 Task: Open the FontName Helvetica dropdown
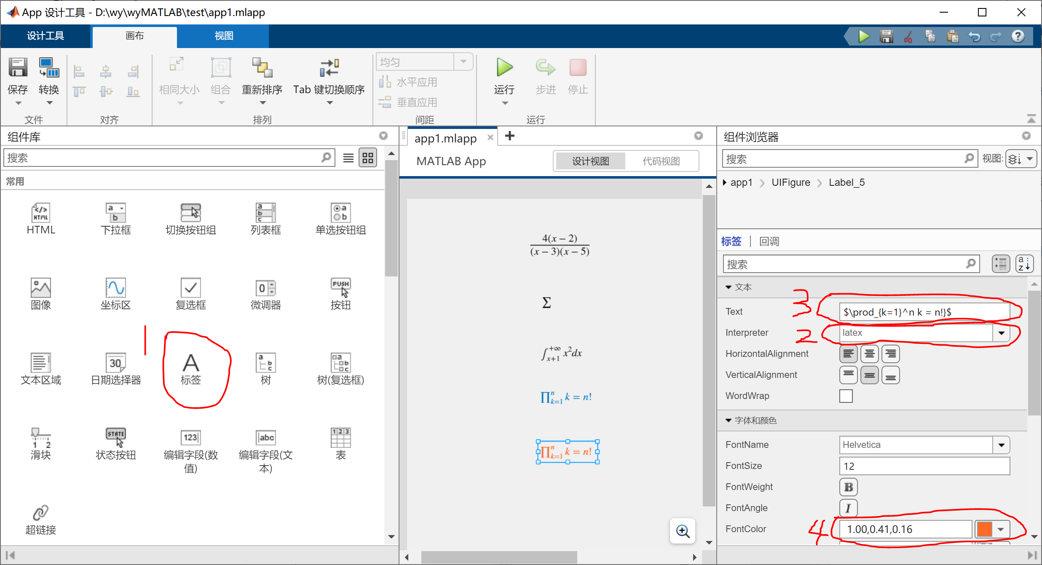coord(1002,445)
